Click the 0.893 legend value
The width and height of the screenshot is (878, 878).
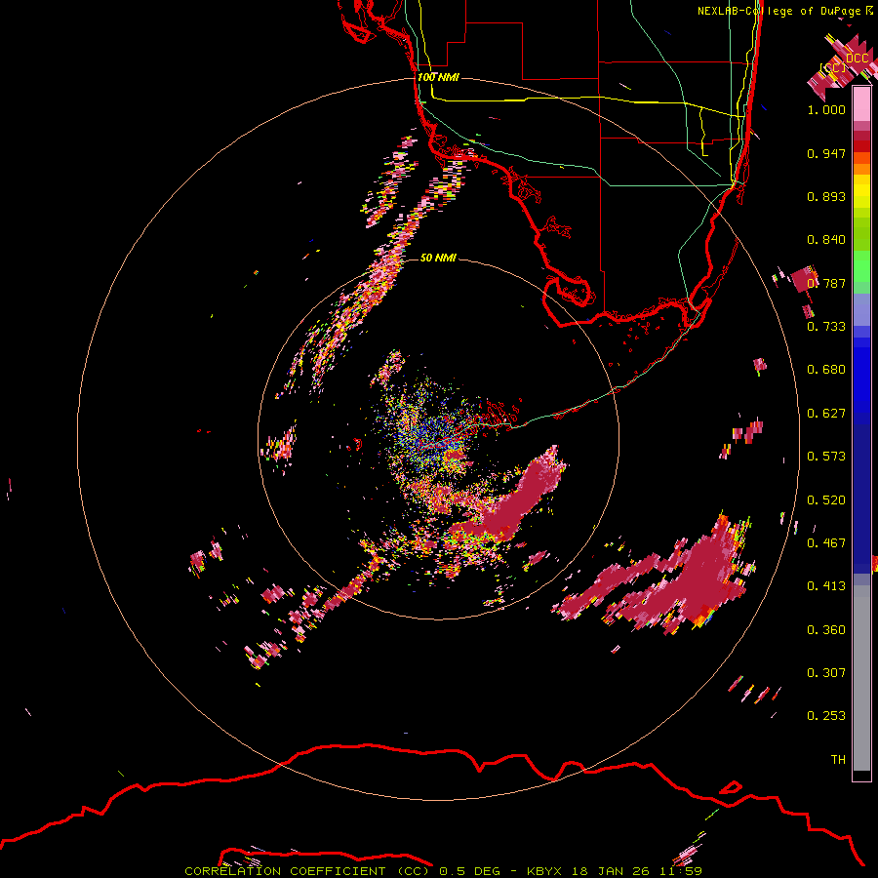[x=826, y=196]
